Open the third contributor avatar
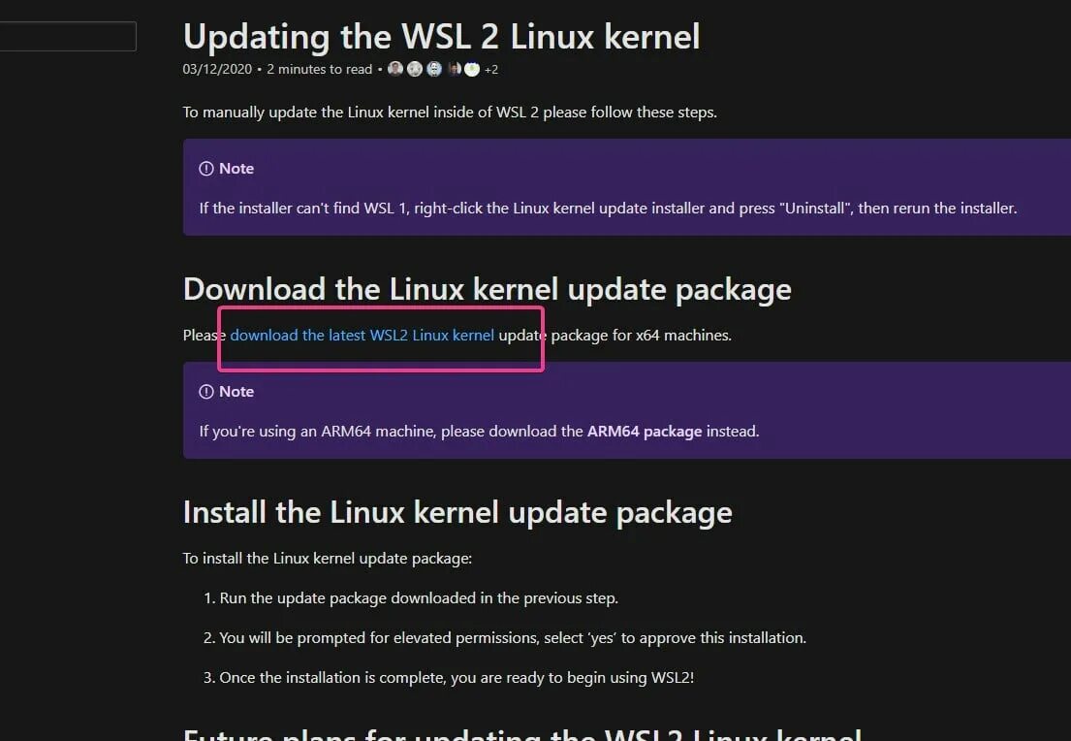This screenshot has width=1071, height=741. click(x=434, y=69)
